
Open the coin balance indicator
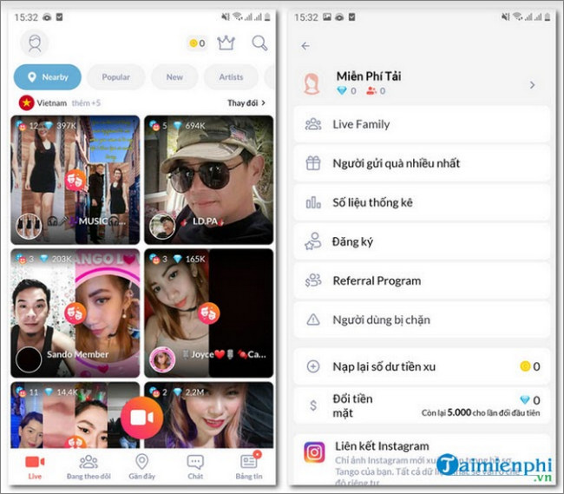pyautogui.click(x=196, y=43)
